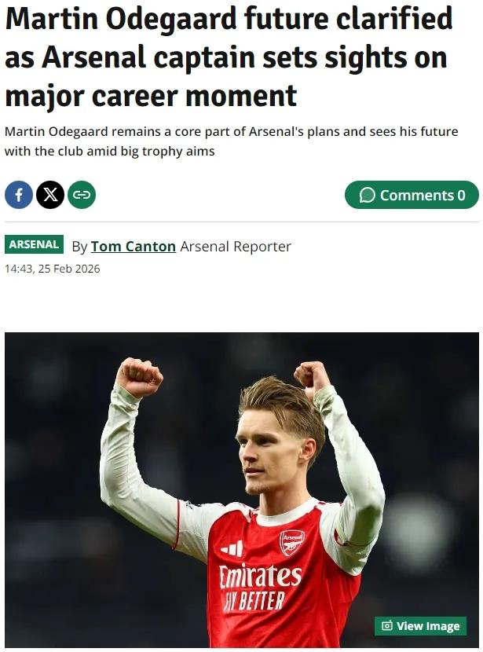Open the Comments 0 button
The image size is (483, 652).
pyautogui.click(x=411, y=195)
